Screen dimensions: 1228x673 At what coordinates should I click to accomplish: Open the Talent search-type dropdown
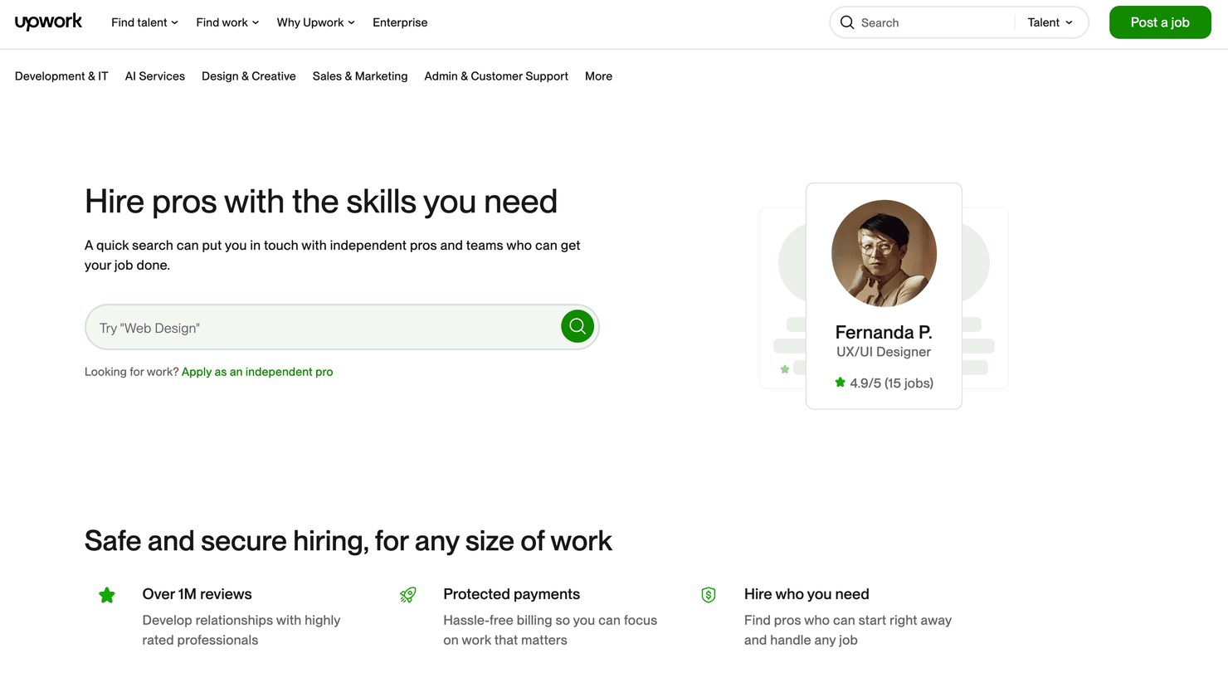(1050, 22)
